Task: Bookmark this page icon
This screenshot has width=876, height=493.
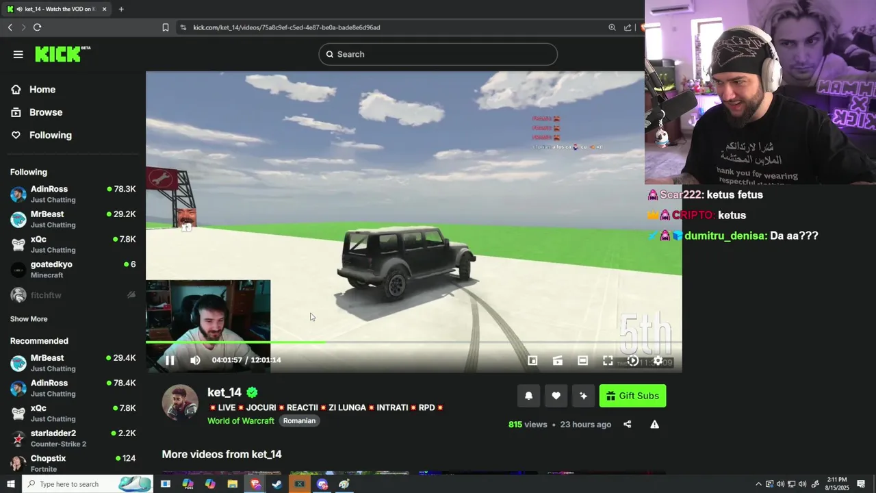Action: tap(165, 27)
